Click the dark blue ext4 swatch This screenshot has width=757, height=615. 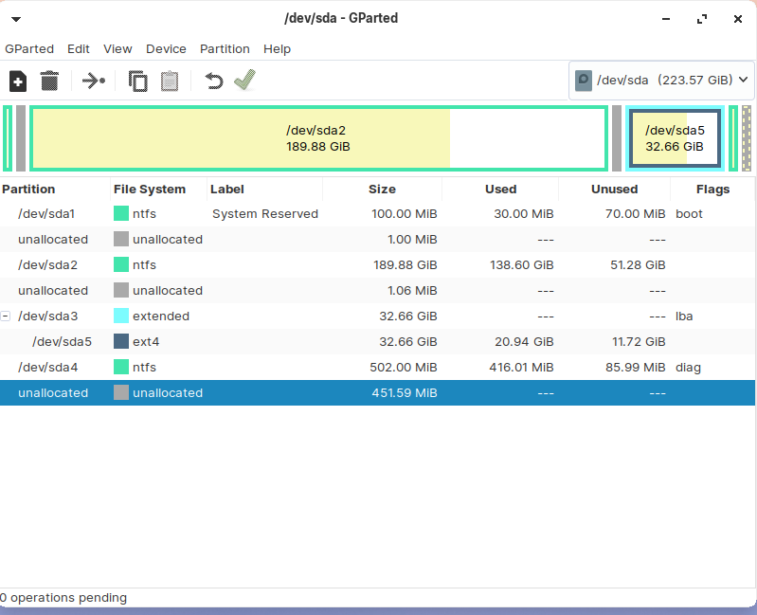(121, 341)
